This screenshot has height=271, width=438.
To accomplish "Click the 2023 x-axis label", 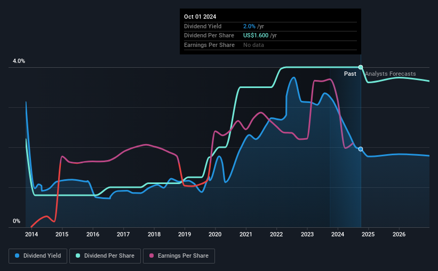I will tap(307, 234).
